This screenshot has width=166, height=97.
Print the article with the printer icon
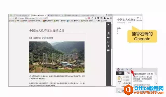pos(108,46)
